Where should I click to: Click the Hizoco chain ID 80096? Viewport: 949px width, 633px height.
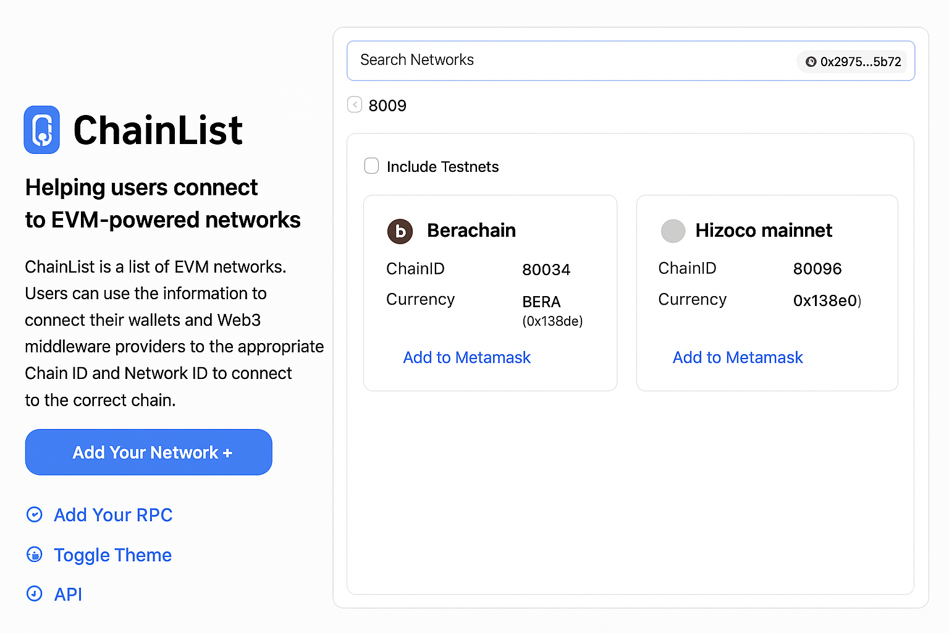pyautogui.click(x=817, y=269)
